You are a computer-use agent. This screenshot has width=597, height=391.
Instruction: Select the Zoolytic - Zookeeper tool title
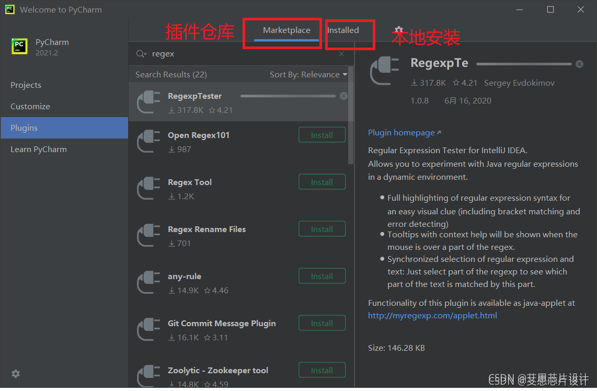[218, 371]
